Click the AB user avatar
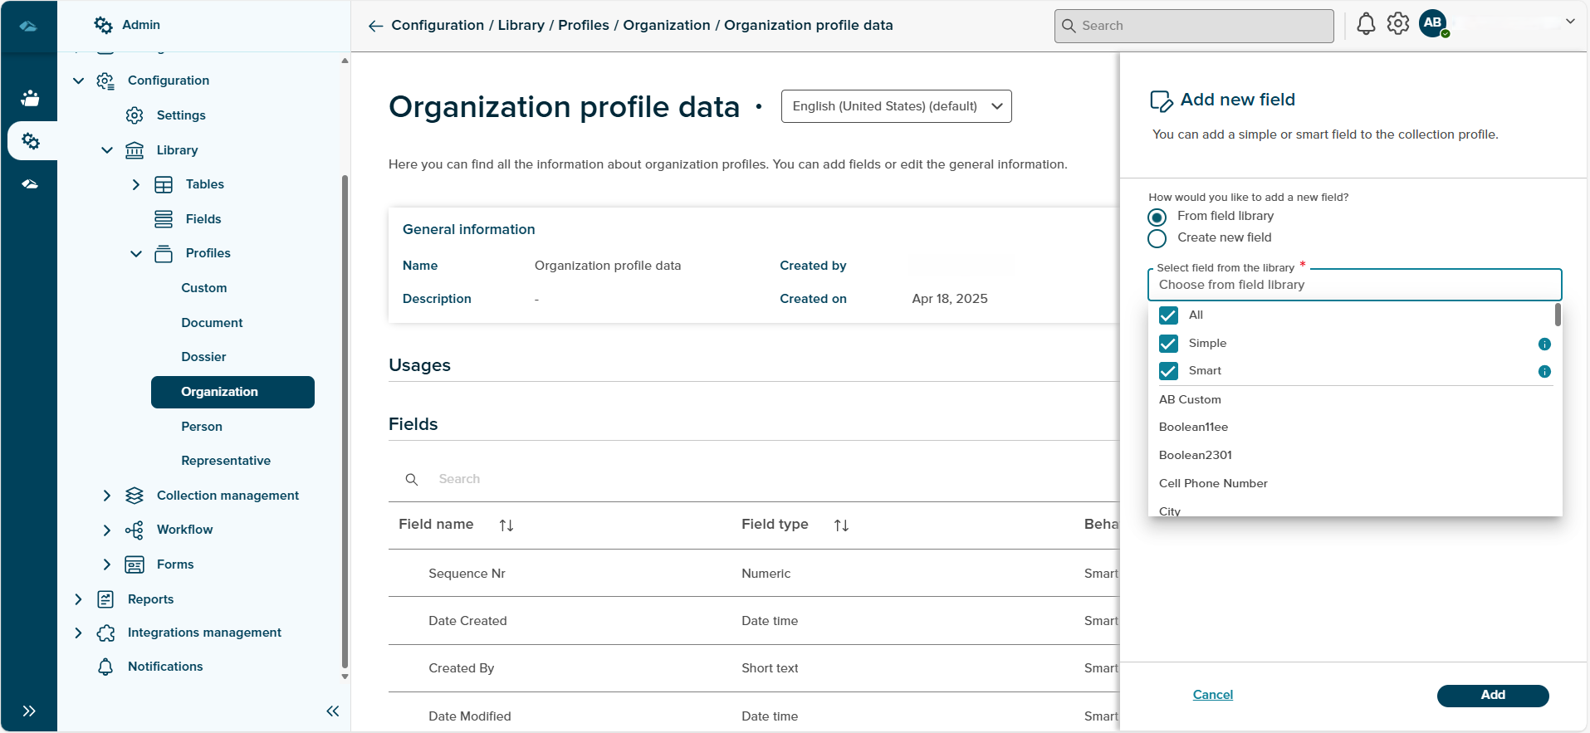The image size is (1590, 733). click(1433, 23)
